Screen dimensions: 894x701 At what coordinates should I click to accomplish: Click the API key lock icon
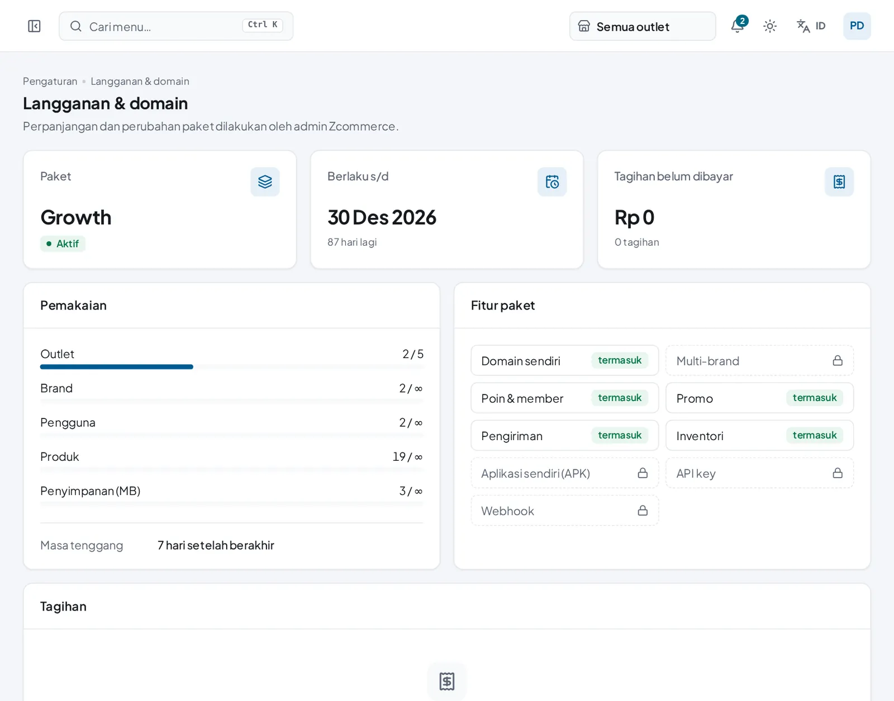tap(838, 473)
